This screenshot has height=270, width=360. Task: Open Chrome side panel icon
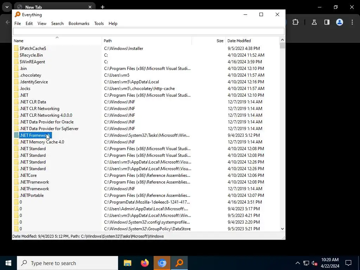(327, 22)
